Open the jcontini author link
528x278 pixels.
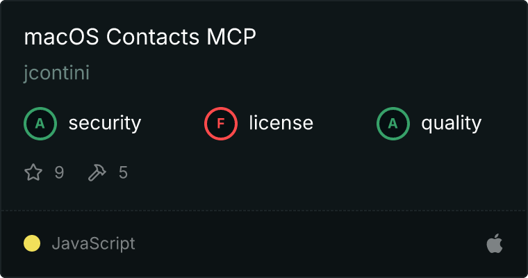tap(56, 73)
